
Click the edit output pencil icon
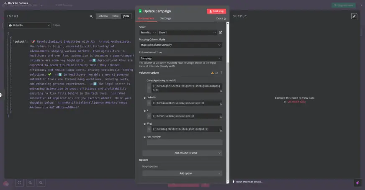pyautogui.click(x=354, y=16)
